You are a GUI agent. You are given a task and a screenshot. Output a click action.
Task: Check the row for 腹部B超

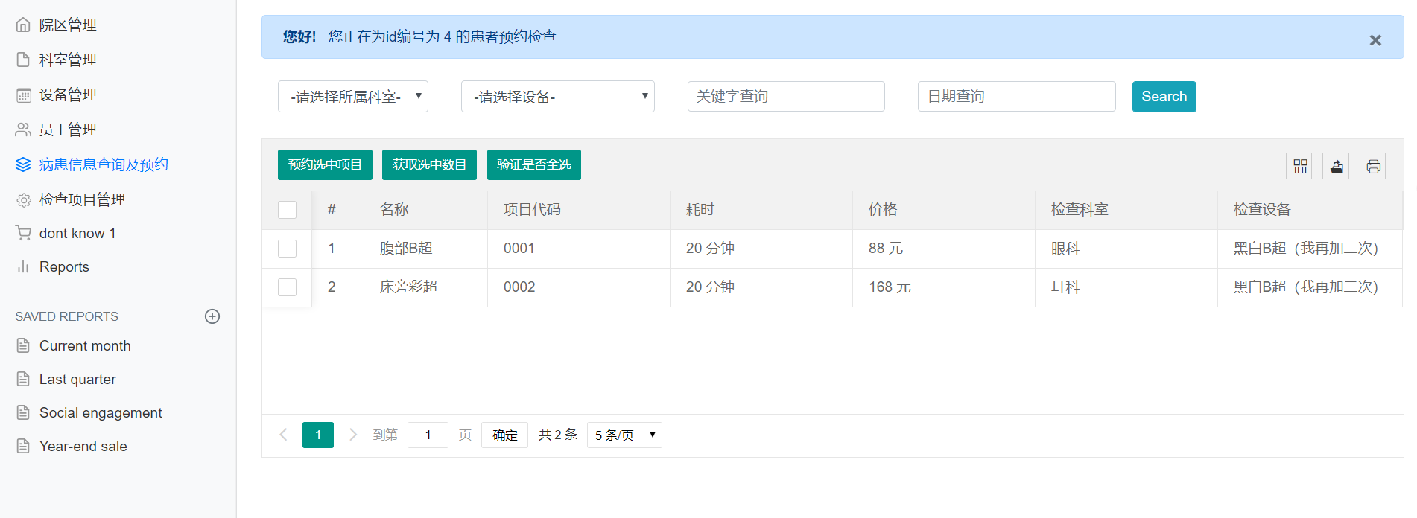[287, 249]
